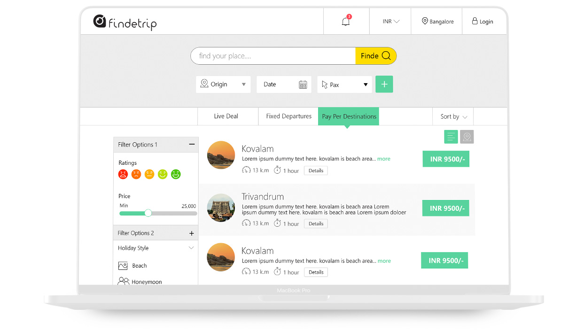
Task: Choose the neutral yellow-orange rating face
Action: [x=149, y=174]
